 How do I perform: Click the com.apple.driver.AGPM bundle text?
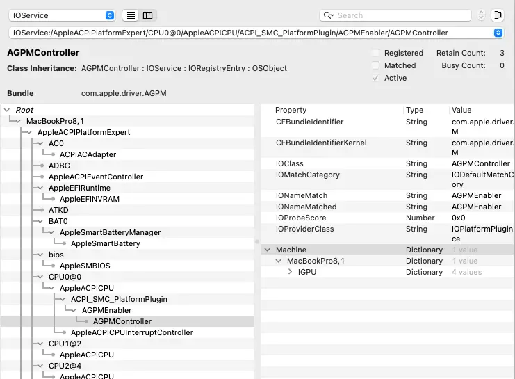[x=124, y=93]
